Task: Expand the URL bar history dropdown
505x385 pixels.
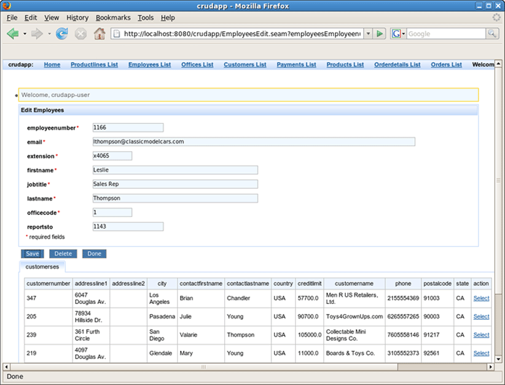Action: 368,34
